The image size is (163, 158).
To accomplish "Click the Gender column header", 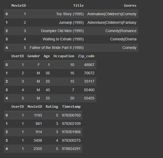I will click(x=34, y=56).
